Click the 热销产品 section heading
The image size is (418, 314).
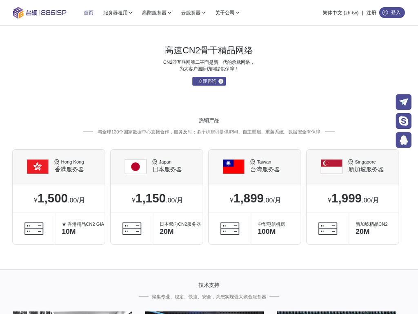tap(209, 121)
